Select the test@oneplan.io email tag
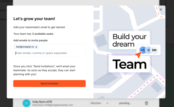174x107 pixels. pos(25,47)
